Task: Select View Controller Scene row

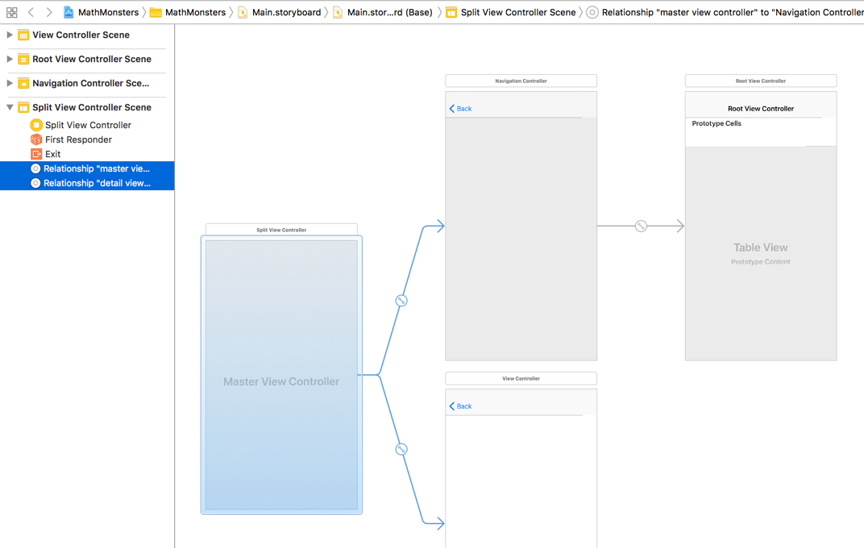Action: (x=87, y=35)
